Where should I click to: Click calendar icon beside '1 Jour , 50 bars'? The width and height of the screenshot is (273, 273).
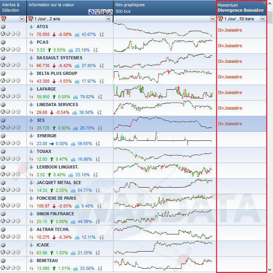tap(220, 19)
